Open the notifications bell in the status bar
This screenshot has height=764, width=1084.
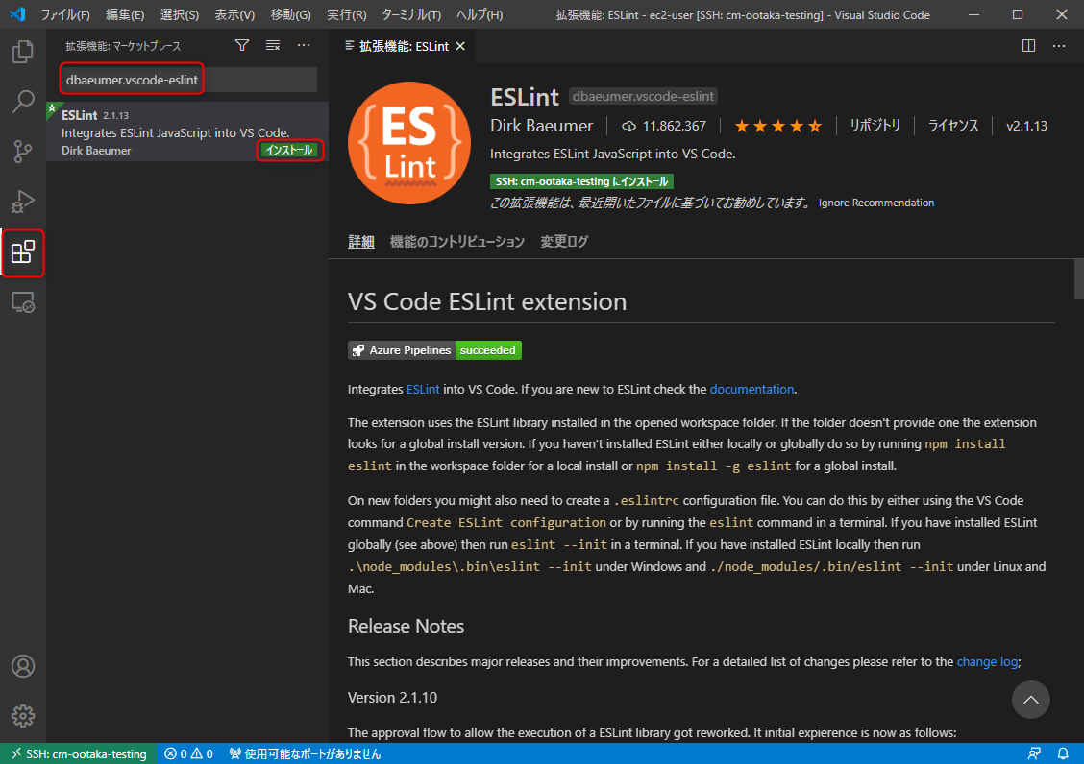coord(1063,753)
